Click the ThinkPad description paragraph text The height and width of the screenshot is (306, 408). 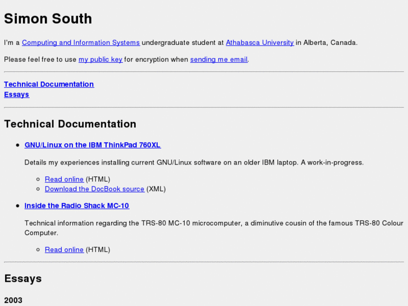point(194,162)
